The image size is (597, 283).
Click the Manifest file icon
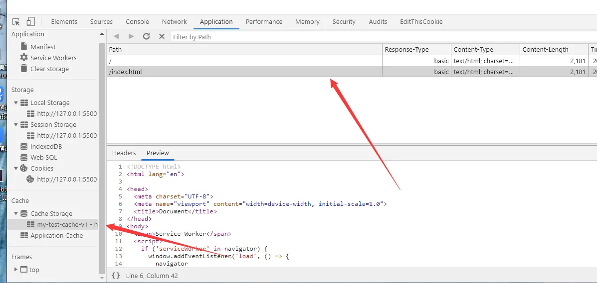pos(24,47)
